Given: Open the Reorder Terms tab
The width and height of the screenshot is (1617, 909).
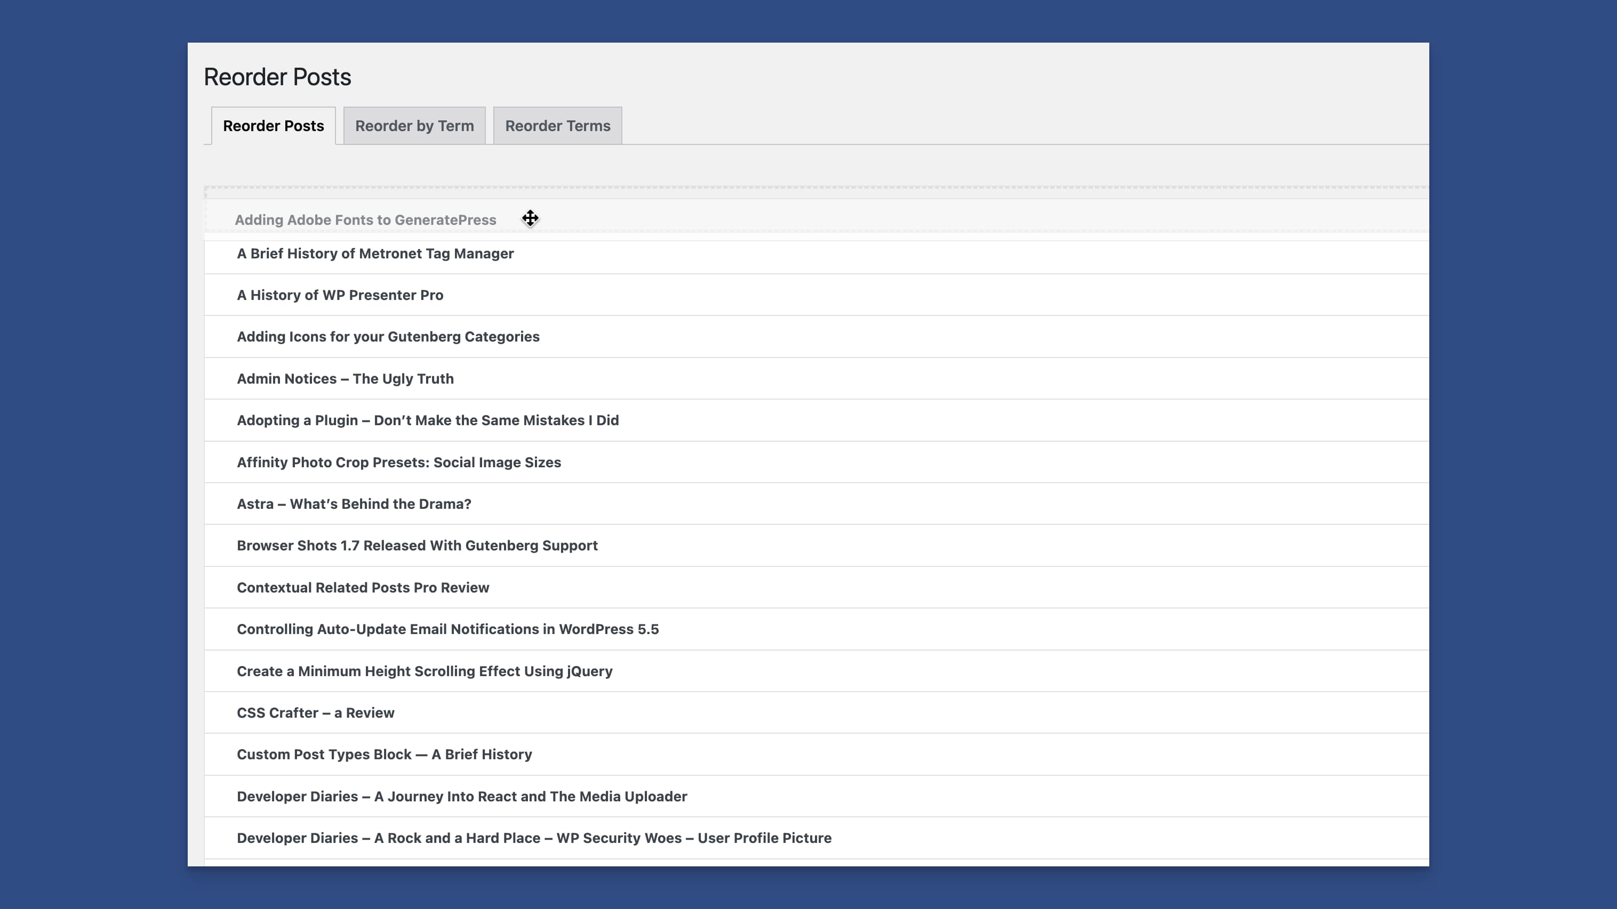Looking at the screenshot, I should (557, 126).
